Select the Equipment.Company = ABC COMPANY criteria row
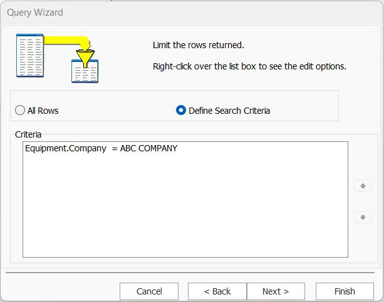The height and width of the screenshot is (302, 384). 101,148
